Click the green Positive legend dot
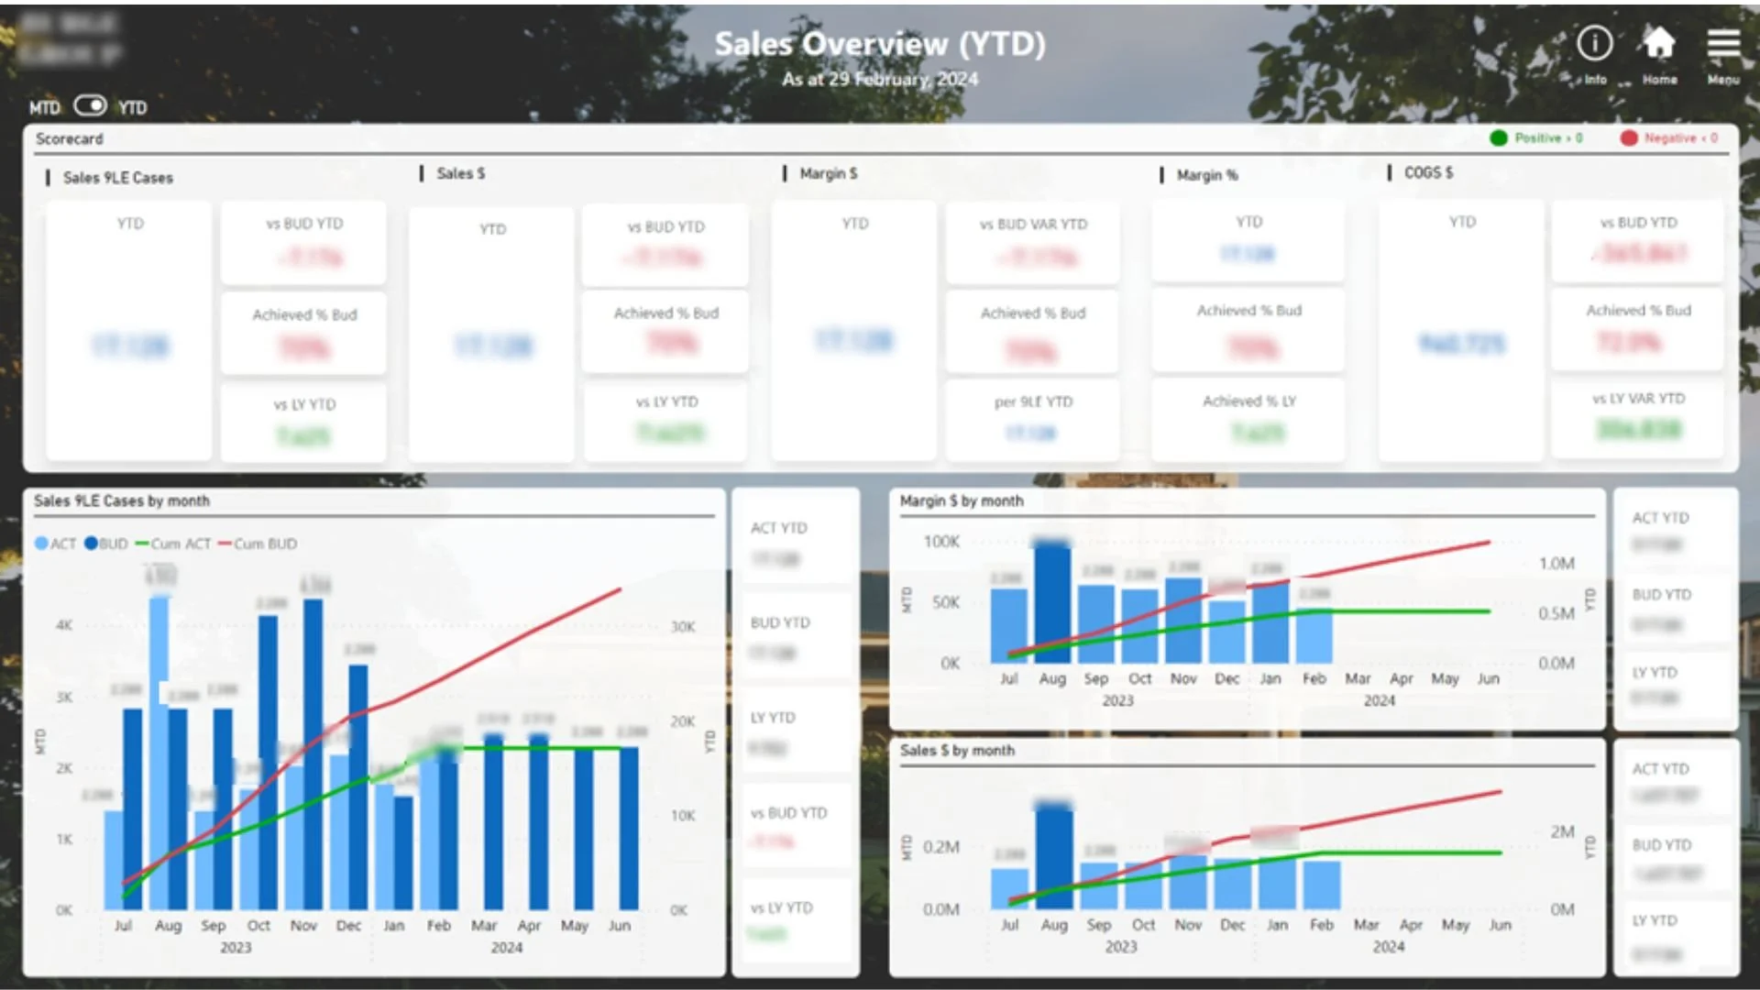Screen dimensions: 1760x990 (1499, 138)
